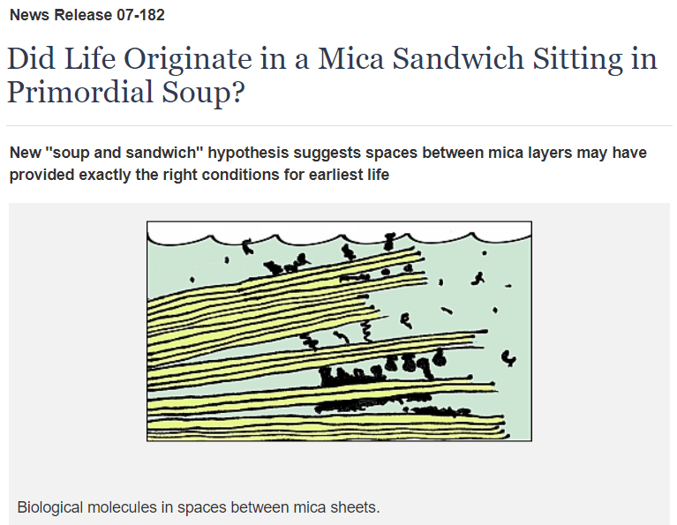Click the divider line below the headline
The image size is (677, 525).
[339, 126]
